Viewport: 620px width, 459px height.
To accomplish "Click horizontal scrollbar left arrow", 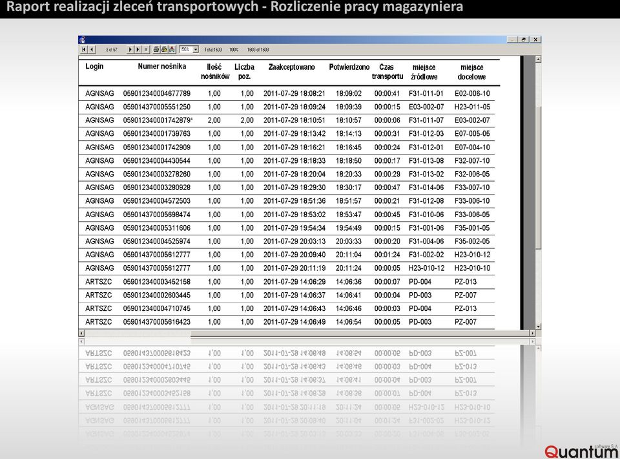I will pos(82,333).
